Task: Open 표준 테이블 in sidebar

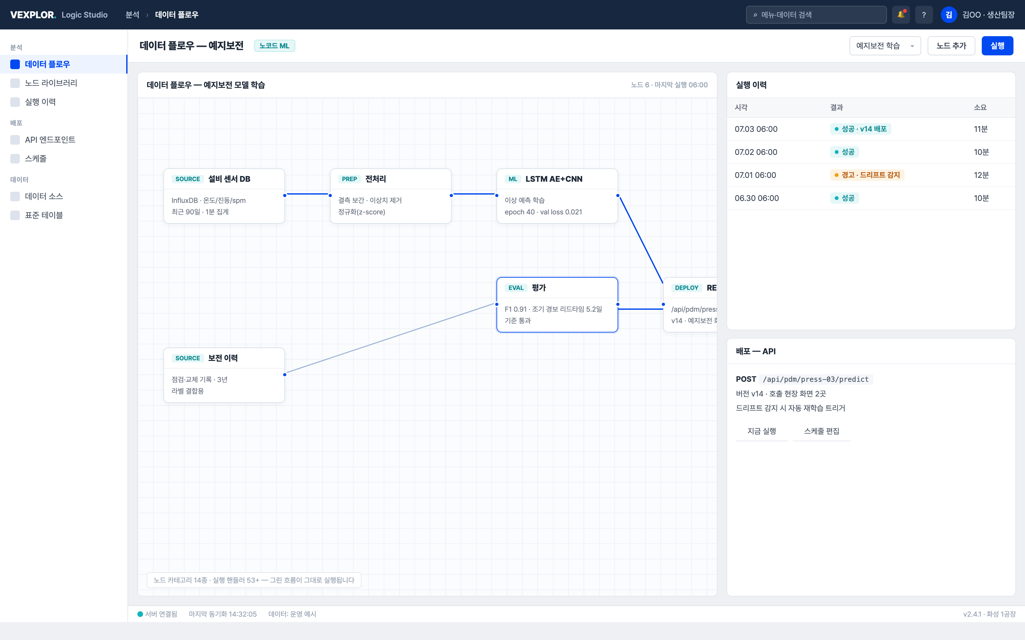Action: pos(63,215)
